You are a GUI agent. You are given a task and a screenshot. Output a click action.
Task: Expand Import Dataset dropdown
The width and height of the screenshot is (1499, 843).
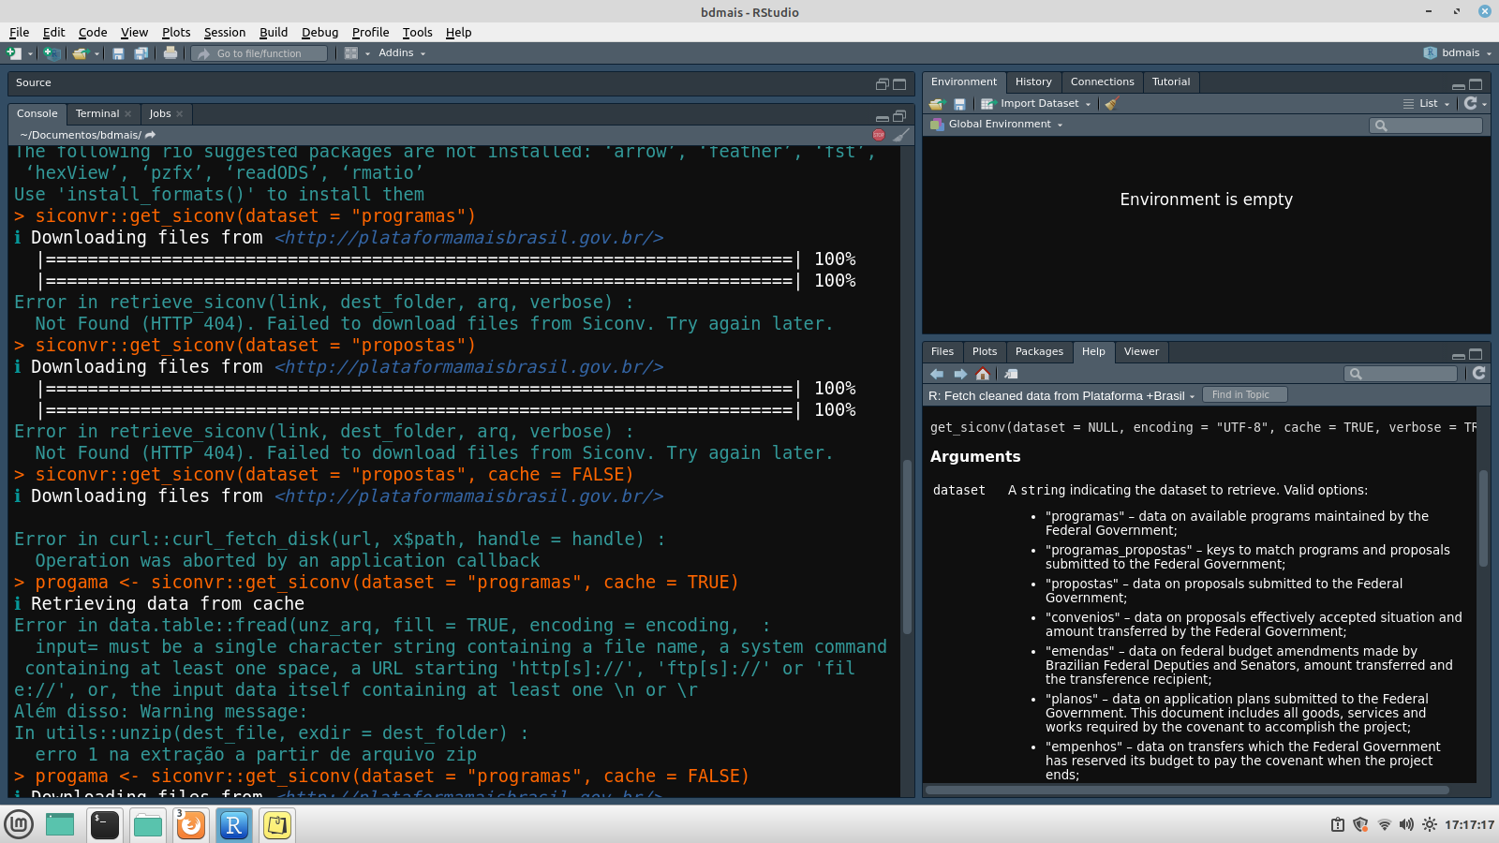1088,104
